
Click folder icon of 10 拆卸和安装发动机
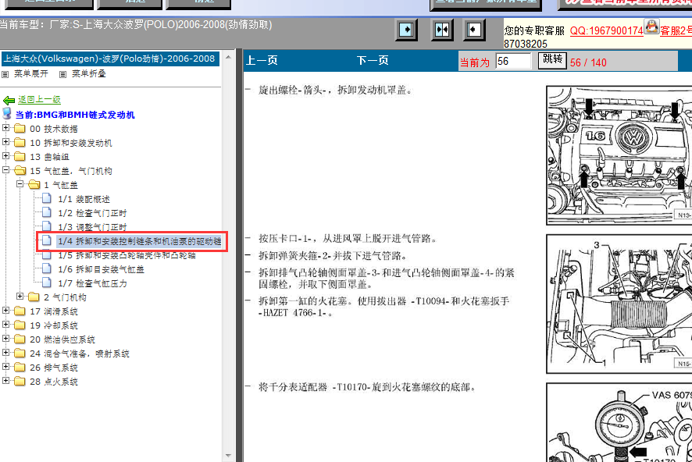tap(20, 142)
